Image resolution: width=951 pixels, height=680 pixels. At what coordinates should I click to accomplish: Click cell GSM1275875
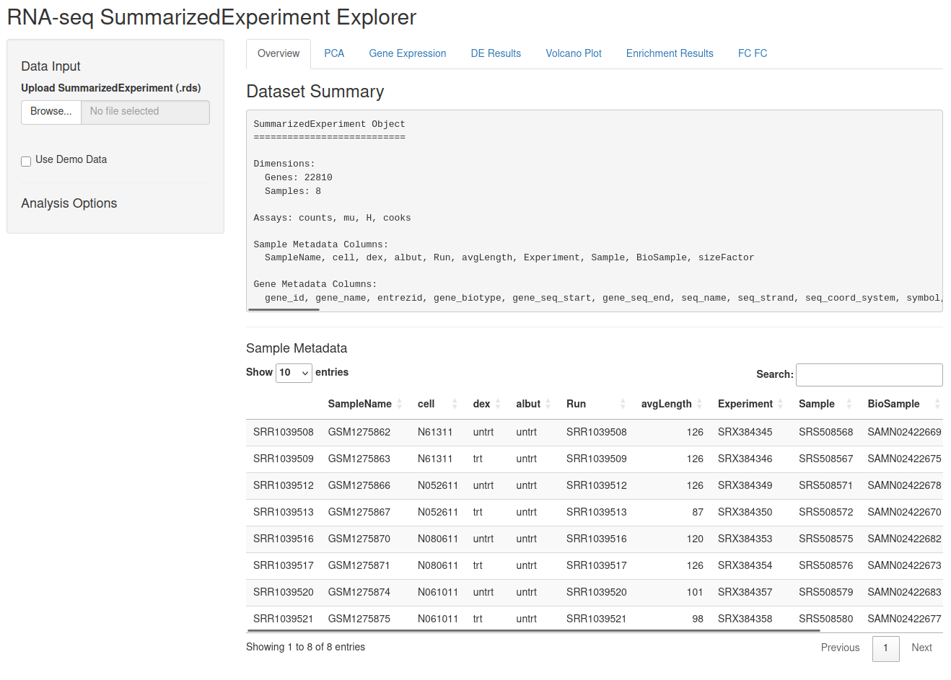(x=359, y=619)
